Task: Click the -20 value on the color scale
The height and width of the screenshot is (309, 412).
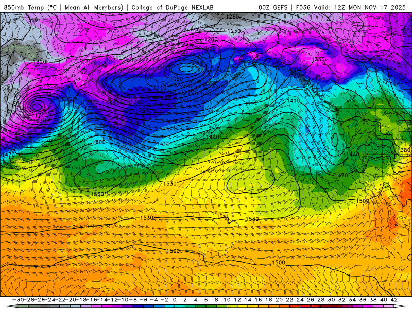Action: click(71, 300)
